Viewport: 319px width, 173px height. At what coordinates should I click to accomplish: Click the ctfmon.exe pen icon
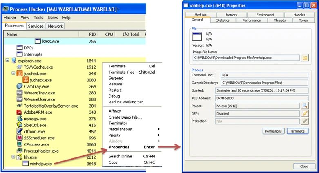coord(20,131)
